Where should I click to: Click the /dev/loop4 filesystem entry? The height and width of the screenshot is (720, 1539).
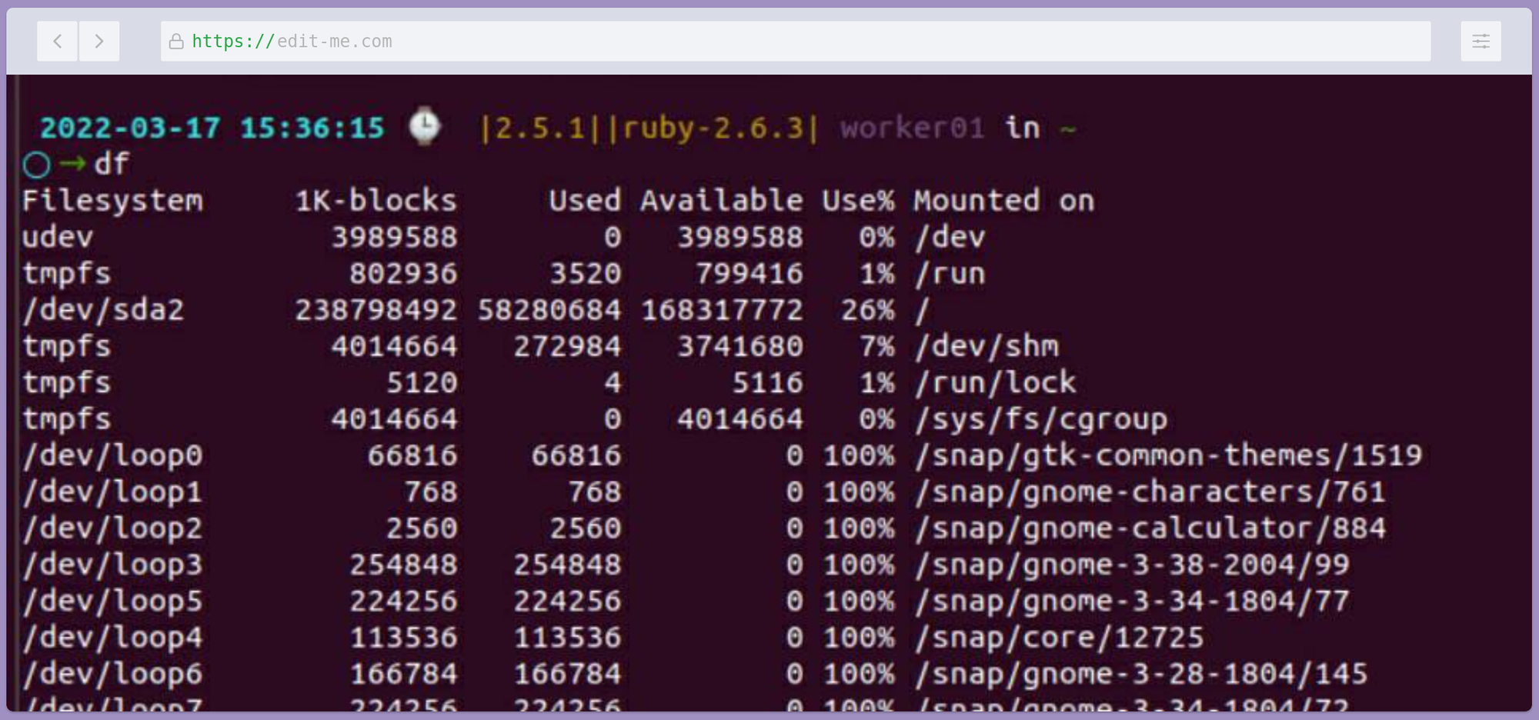[112, 638]
